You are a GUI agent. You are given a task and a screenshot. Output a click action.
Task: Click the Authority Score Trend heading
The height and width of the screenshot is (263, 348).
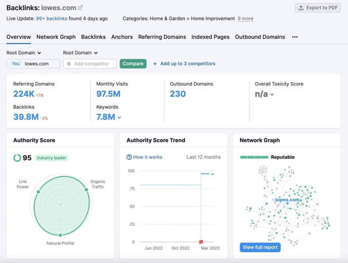(x=156, y=140)
